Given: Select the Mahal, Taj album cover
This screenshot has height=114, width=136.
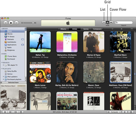Looking at the screenshot, I should point(40,42).
